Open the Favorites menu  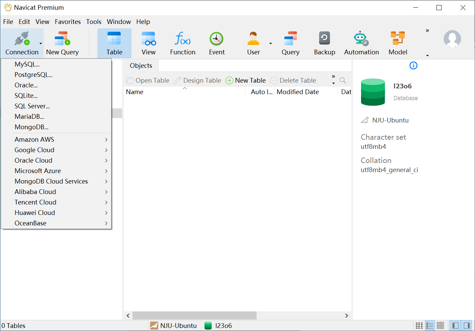68,22
